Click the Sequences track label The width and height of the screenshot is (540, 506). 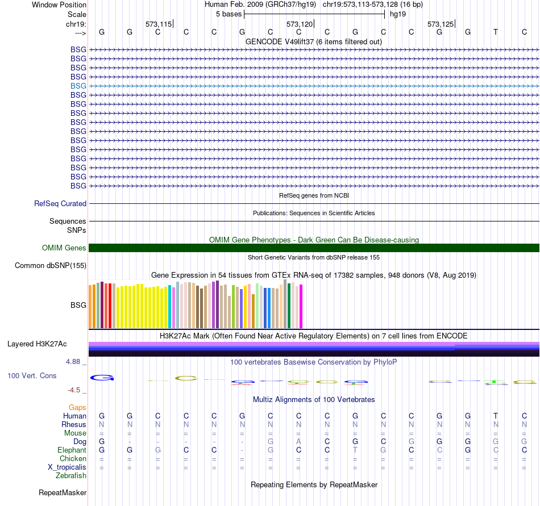[x=68, y=221]
